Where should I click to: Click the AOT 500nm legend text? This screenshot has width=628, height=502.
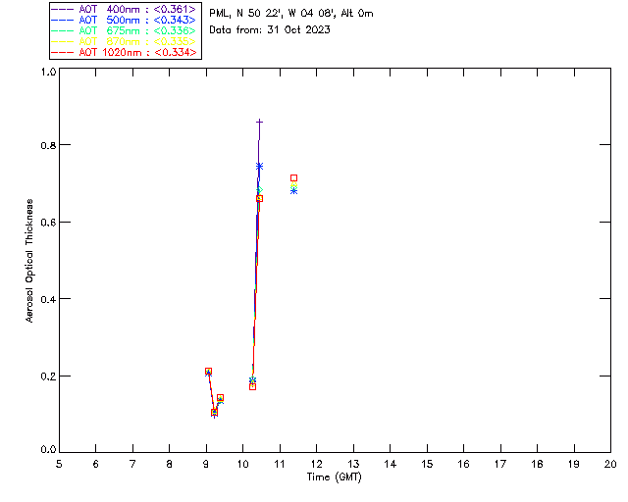137,20
